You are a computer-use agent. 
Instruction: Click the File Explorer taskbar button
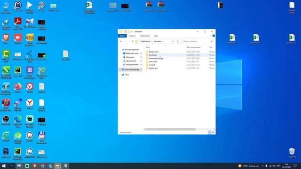click(57, 166)
